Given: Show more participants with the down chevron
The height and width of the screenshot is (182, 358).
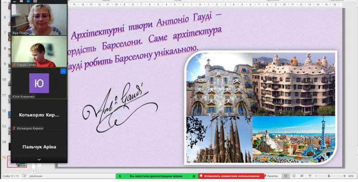Looking at the screenshot, I should point(39,160).
